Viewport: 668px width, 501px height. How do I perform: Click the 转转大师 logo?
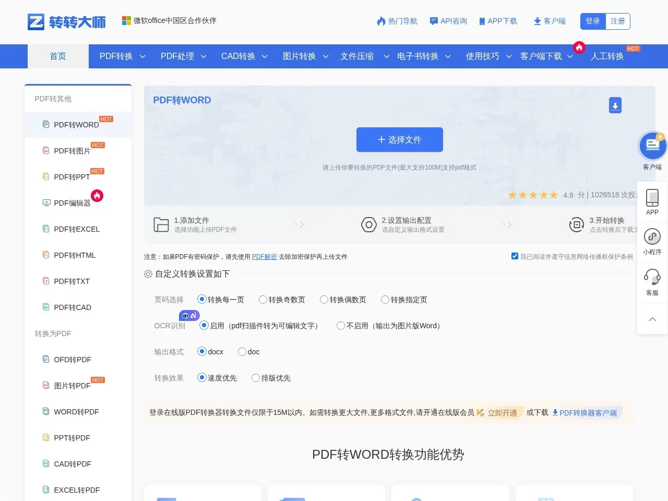(66, 22)
